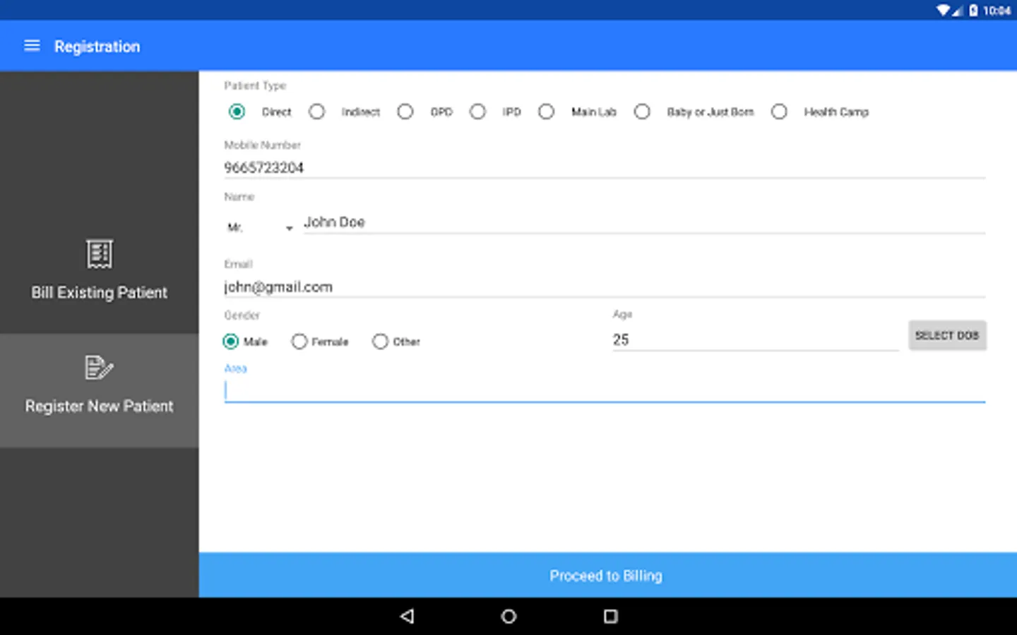
Task: Focus the Mobile Number field
Action: [x=605, y=167]
